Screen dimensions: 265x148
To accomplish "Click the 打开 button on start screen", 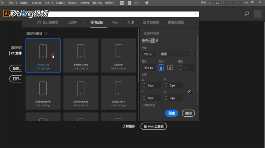I will point(16,79).
